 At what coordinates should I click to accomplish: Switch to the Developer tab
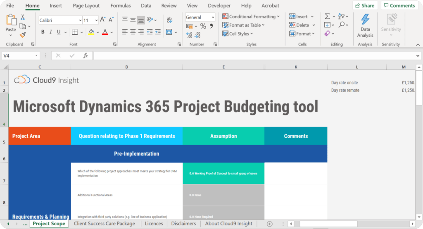[x=219, y=6]
